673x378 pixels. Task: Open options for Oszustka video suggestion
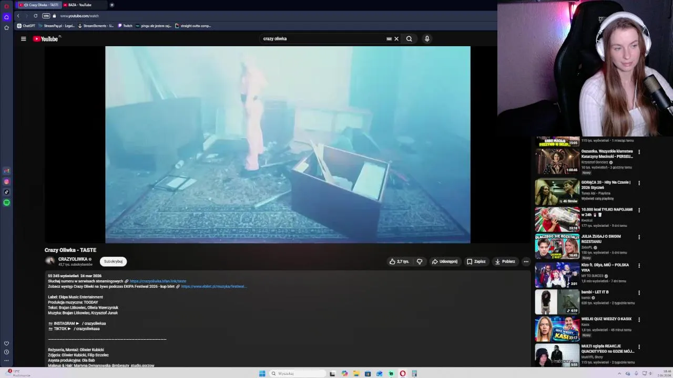coord(639,152)
